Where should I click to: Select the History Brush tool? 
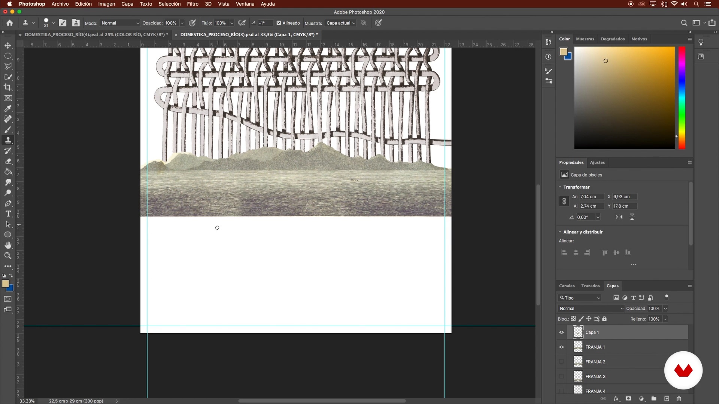(8, 151)
